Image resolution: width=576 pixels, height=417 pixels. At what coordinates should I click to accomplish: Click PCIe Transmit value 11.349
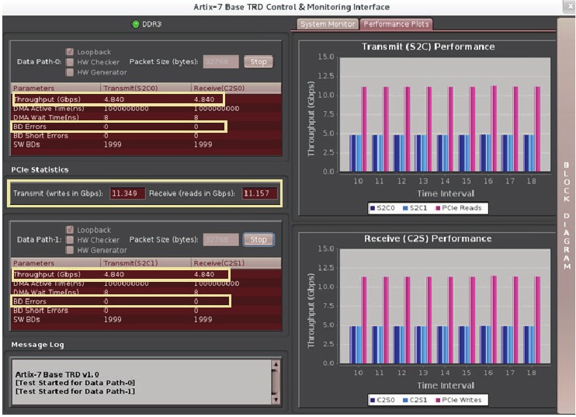[x=127, y=193]
